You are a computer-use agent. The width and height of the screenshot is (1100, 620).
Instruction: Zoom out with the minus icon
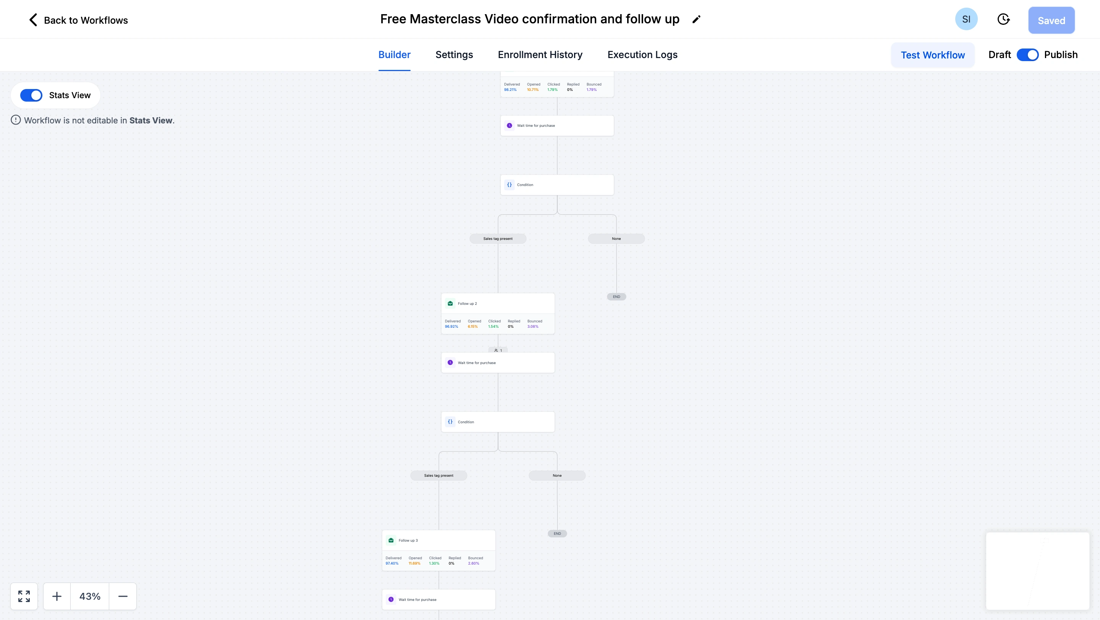pyautogui.click(x=123, y=596)
